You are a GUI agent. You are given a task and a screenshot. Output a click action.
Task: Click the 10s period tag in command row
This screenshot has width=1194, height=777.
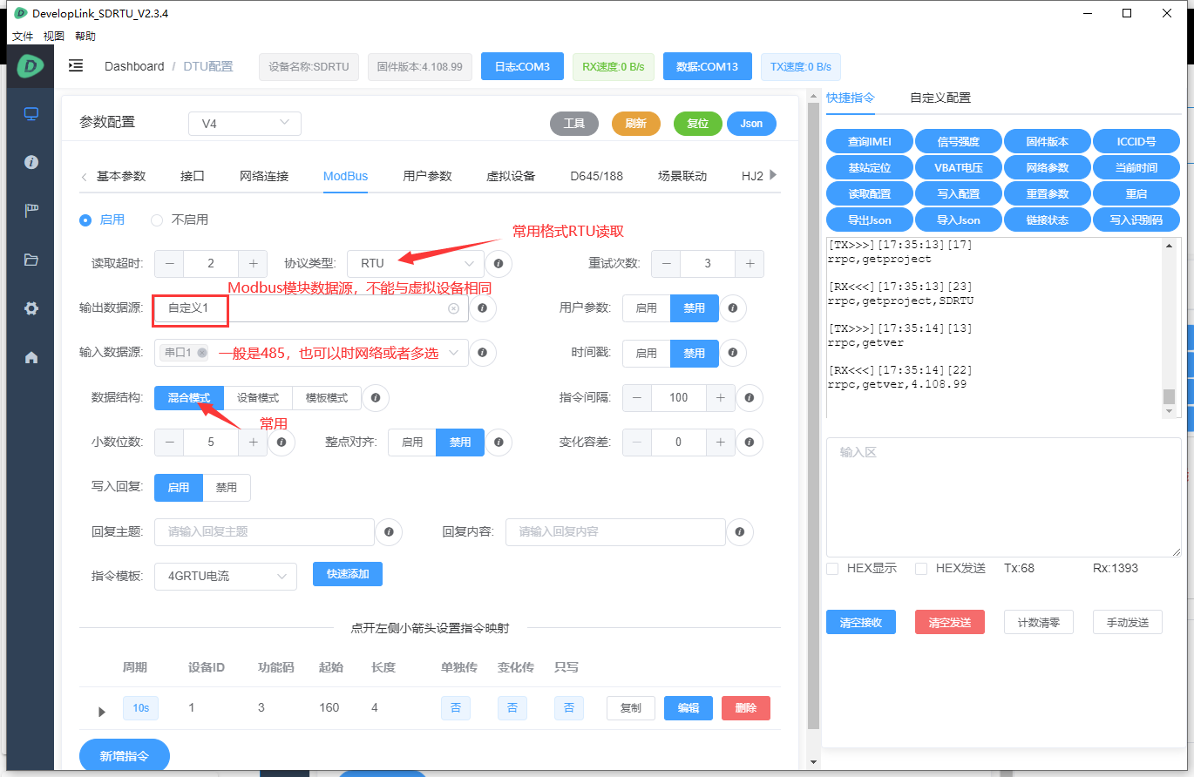(x=140, y=708)
